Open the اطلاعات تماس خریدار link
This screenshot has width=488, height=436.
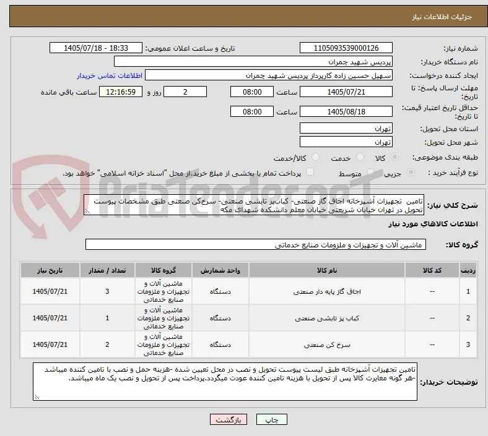[x=110, y=75]
